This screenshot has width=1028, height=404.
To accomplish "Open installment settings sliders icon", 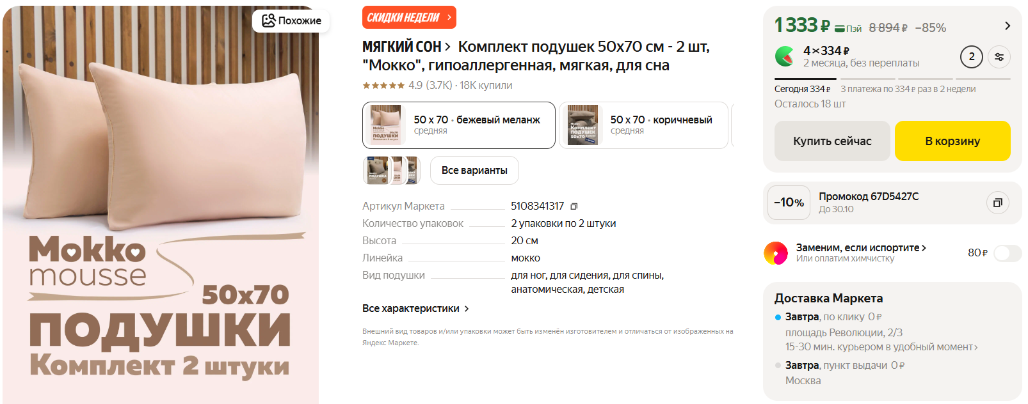I will coord(999,57).
